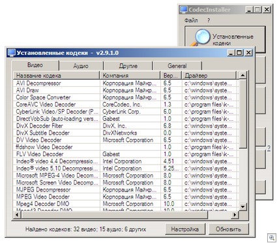This screenshot has height=243, width=277.
Task: Click the horizontal scrollbar right arrow
Action: pyautogui.click(x=235, y=215)
